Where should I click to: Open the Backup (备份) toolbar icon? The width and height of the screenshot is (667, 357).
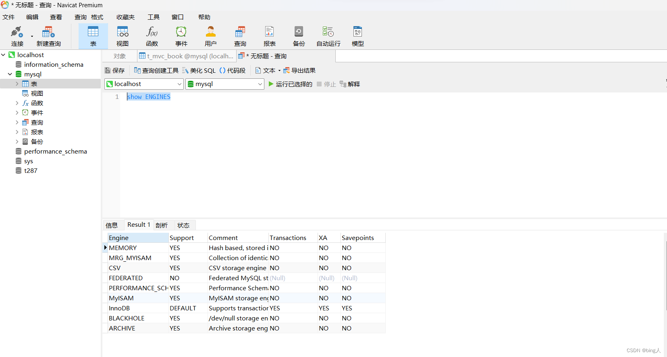point(299,36)
